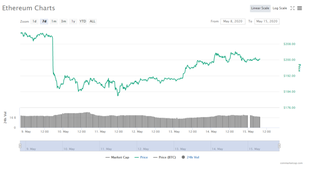Select 7d zoom range
Screen dimensions: 311x170
coord(44,21)
